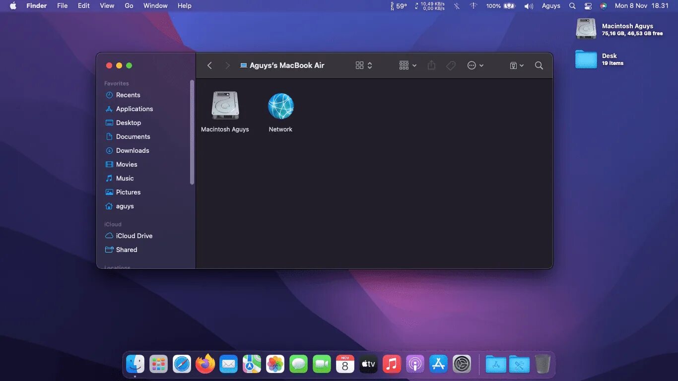The image size is (678, 381).
Task: Open the Group By options dropdown
Action: pyautogui.click(x=408, y=65)
